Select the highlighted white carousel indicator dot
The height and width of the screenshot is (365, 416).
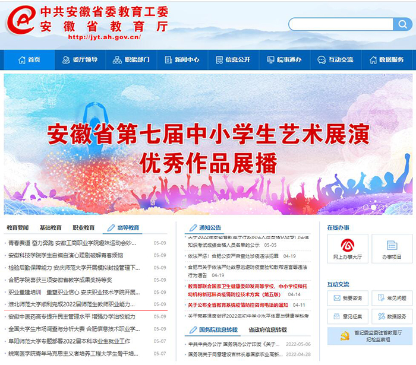point(373,208)
